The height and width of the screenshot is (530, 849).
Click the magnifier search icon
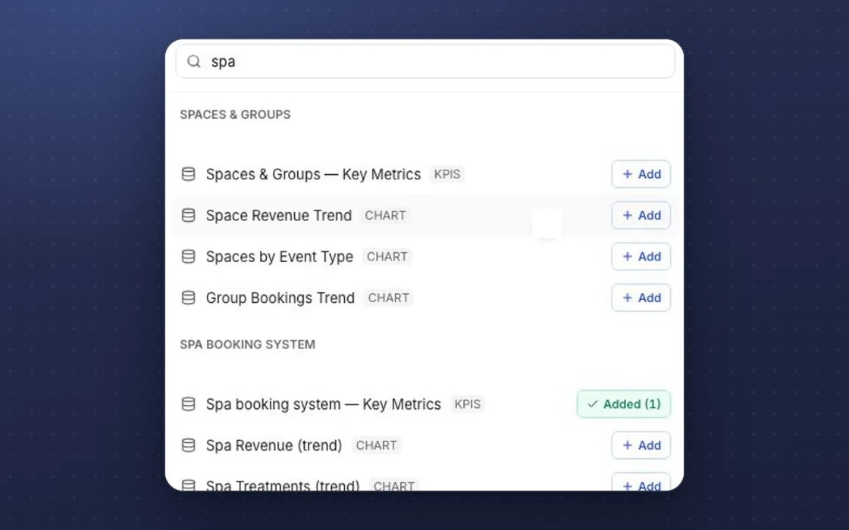pos(194,61)
